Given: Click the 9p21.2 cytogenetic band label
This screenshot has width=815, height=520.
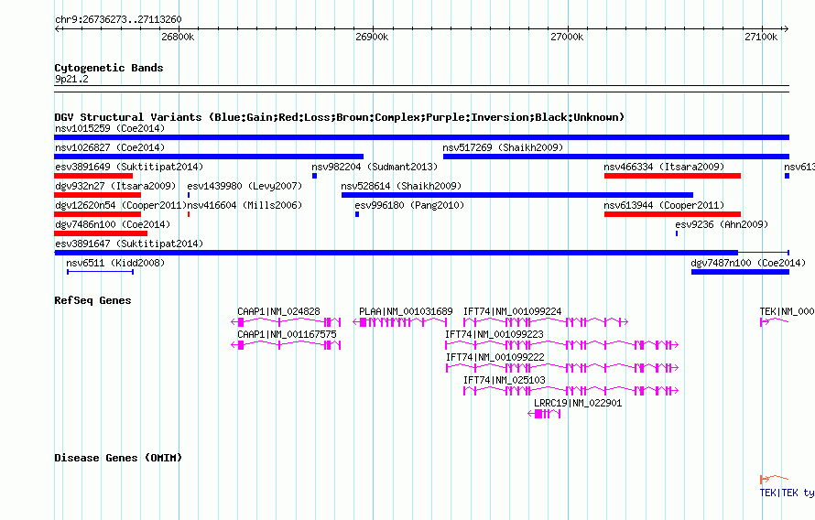Looking at the screenshot, I should (71, 79).
